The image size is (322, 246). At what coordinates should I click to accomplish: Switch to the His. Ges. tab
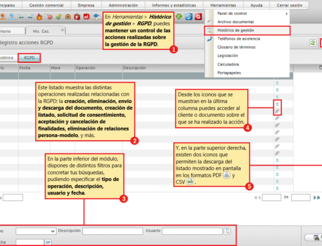click(x=46, y=31)
